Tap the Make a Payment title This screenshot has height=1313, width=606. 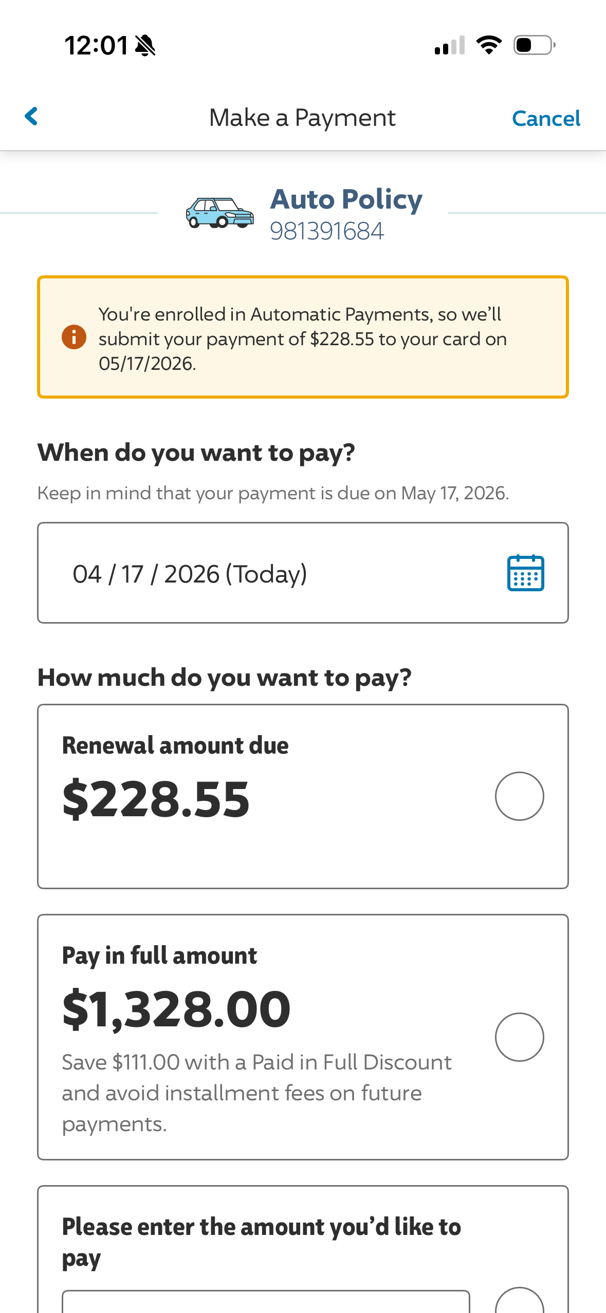(x=302, y=118)
